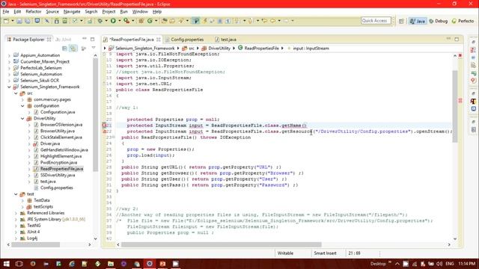This screenshot has height=269, width=479.
Task: Click the editor horizontal scrollbar
Action: [222, 244]
